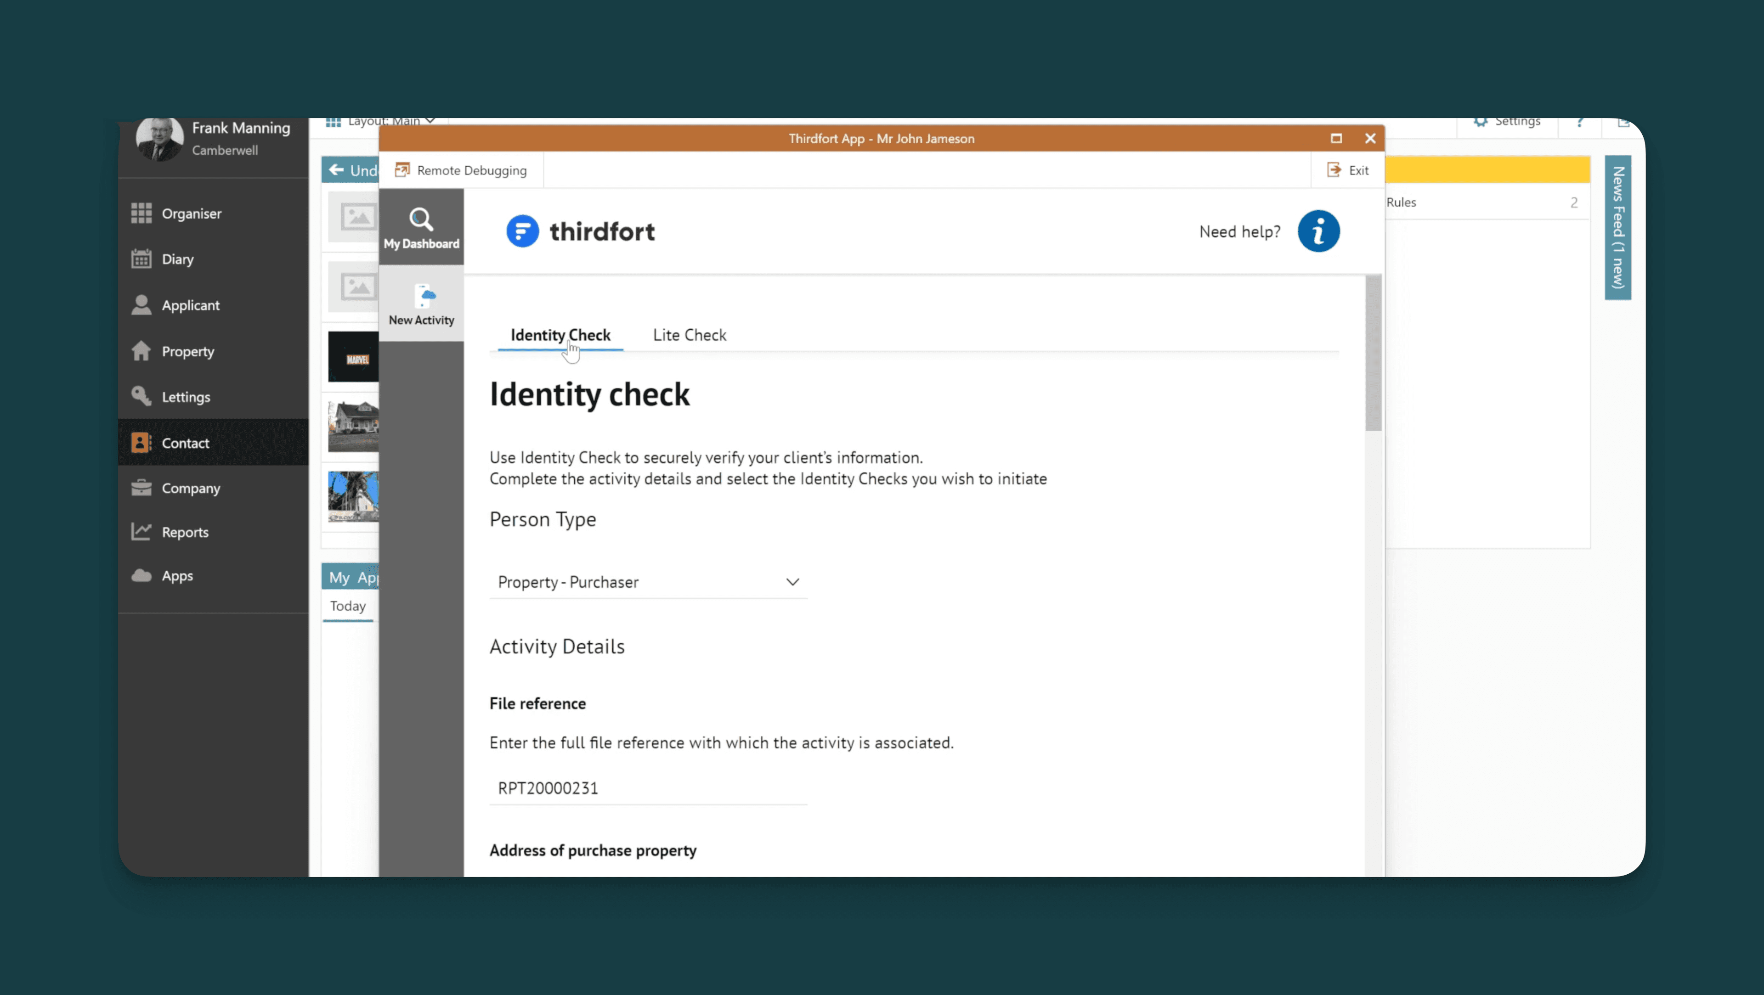
Task: Click the Need help? text
Action: [x=1239, y=232]
